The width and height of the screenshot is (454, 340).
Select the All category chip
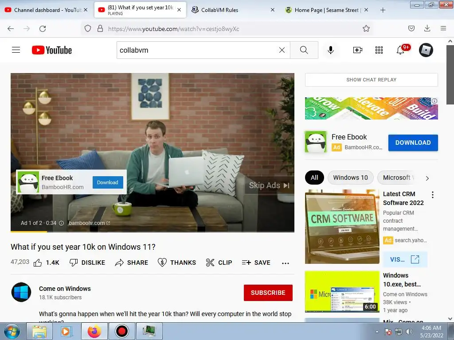[x=314, y=178]
